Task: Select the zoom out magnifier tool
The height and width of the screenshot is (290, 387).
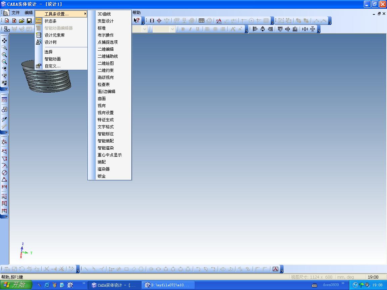Action: click(x=4, y=62)
